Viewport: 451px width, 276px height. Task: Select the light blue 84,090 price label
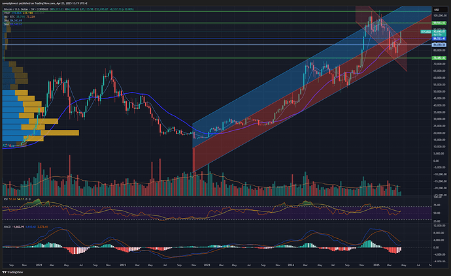(439, 44)
